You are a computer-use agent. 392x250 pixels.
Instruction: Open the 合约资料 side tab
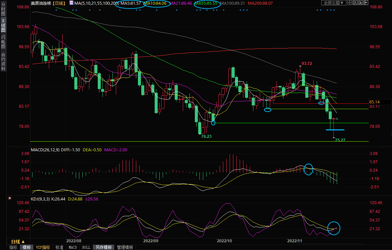[3, 62]
